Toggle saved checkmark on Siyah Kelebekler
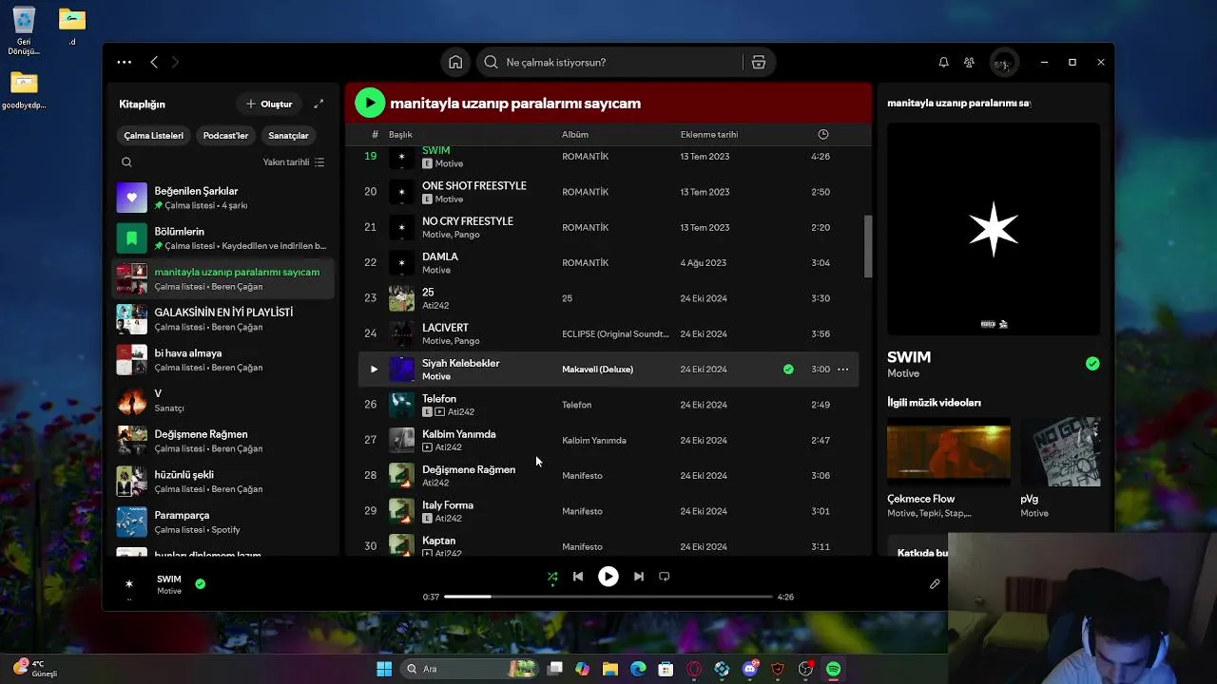Viewport: 1217px width, 684px height. coord(788,370)
